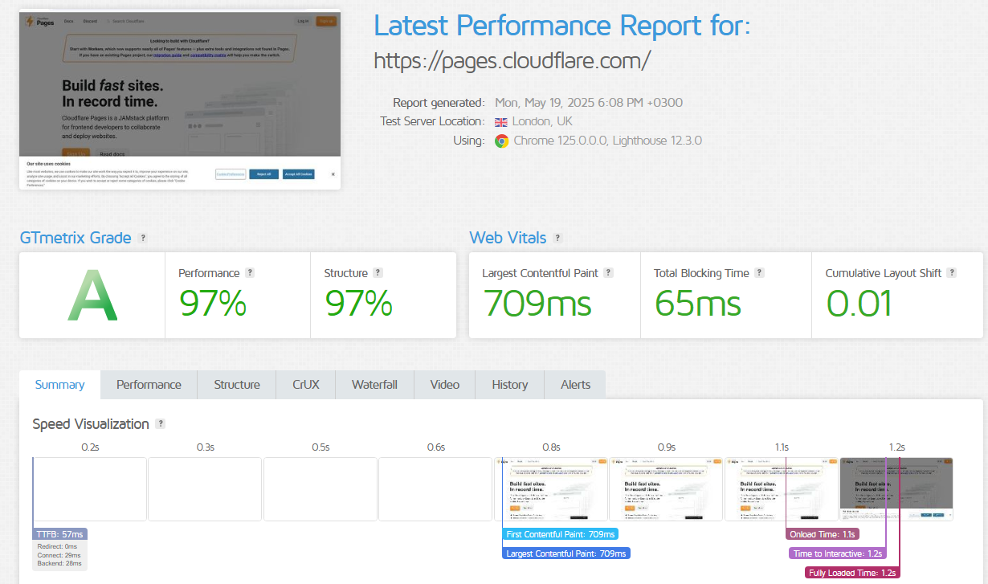Open help icon next to GTmetrix Grade
988x584 pixels.
[x=143, y=239]
